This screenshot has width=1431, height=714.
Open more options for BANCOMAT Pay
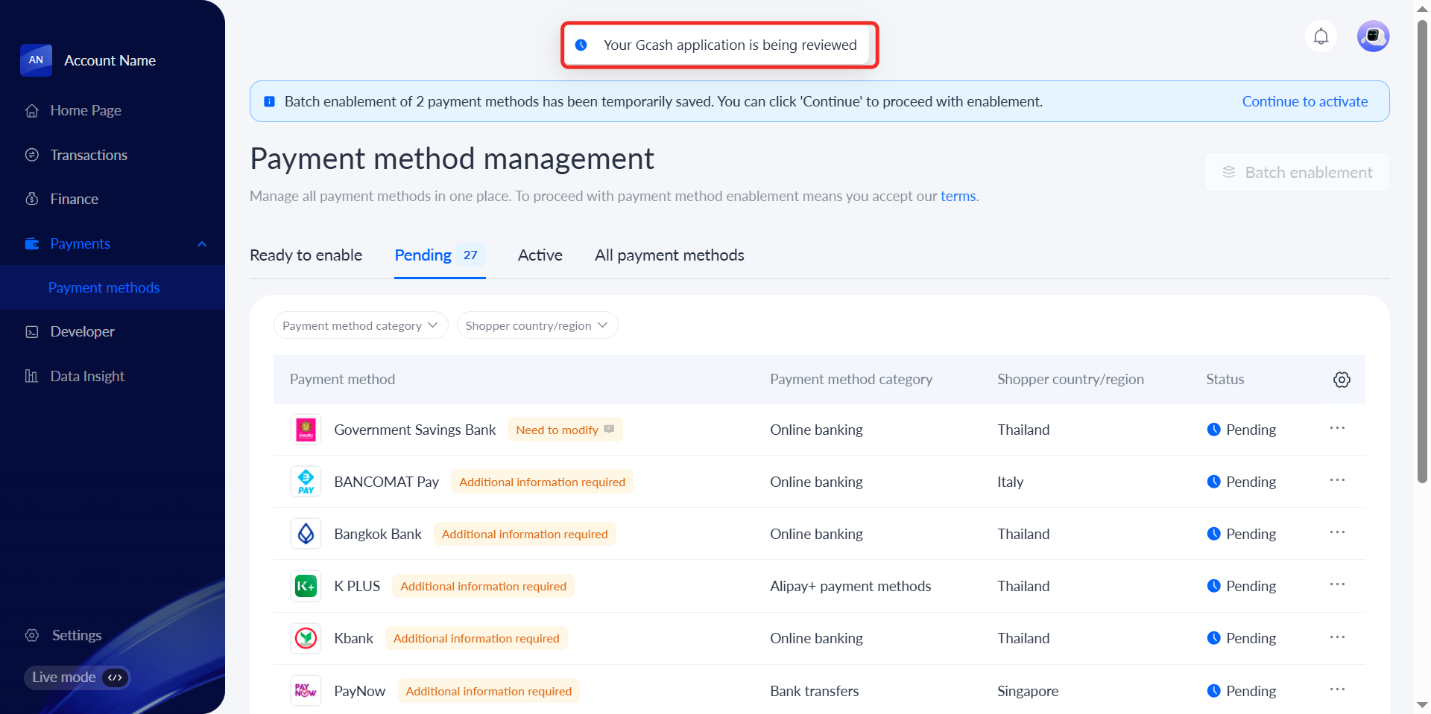[1338, 480]
